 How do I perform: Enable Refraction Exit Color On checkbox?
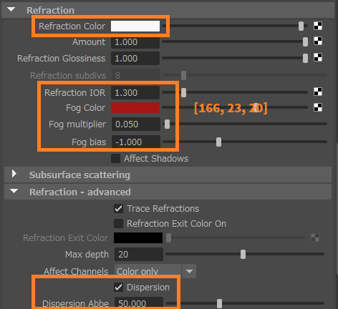(x=119, y=224)
